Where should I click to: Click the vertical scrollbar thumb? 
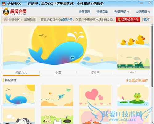152,56
